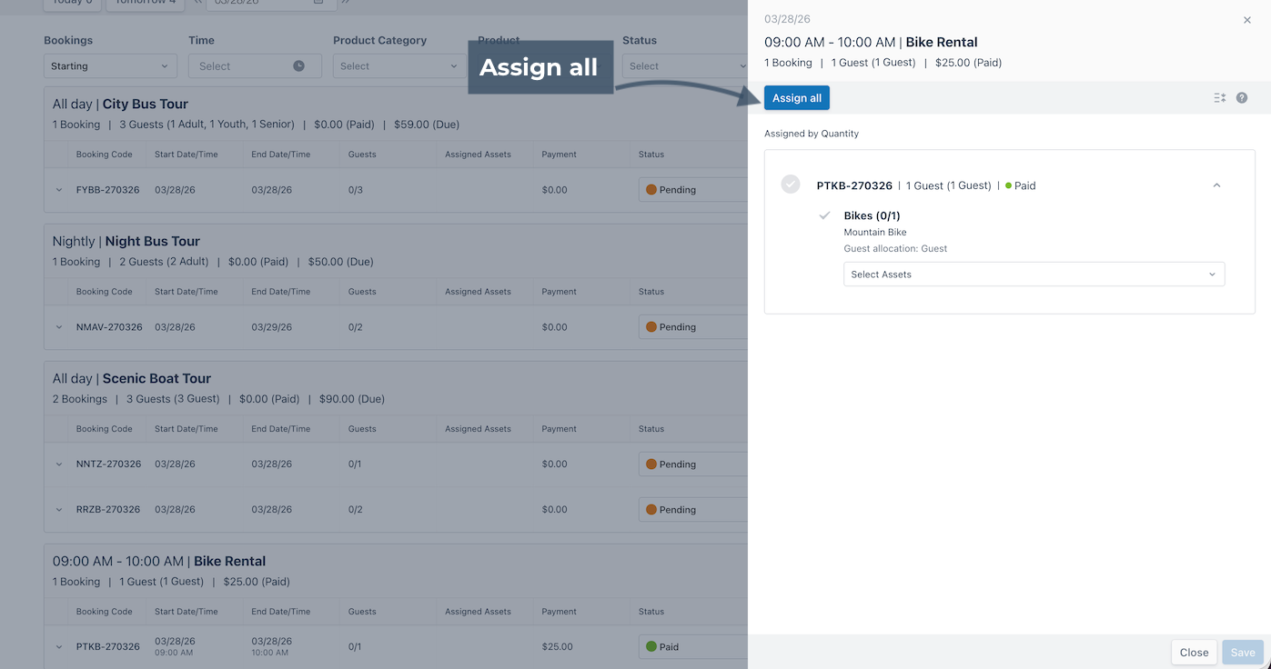Click the Assign all button

tap(797, 98)
